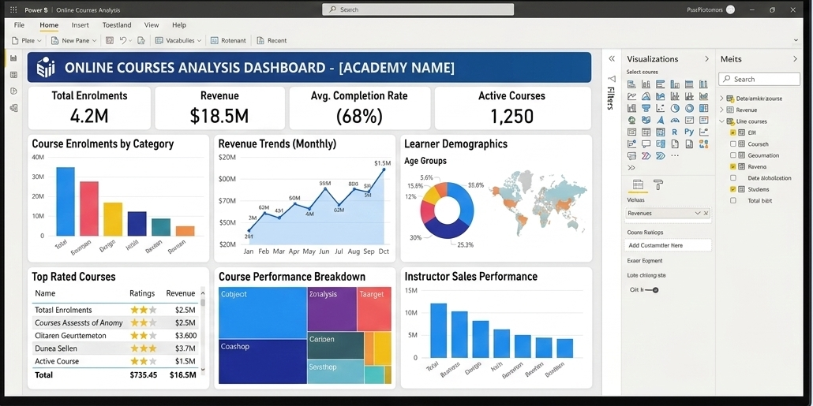This screenshot has height=406, width=813.
Task: Remove Revenues field with the X icon
Action: click(706, 214)
